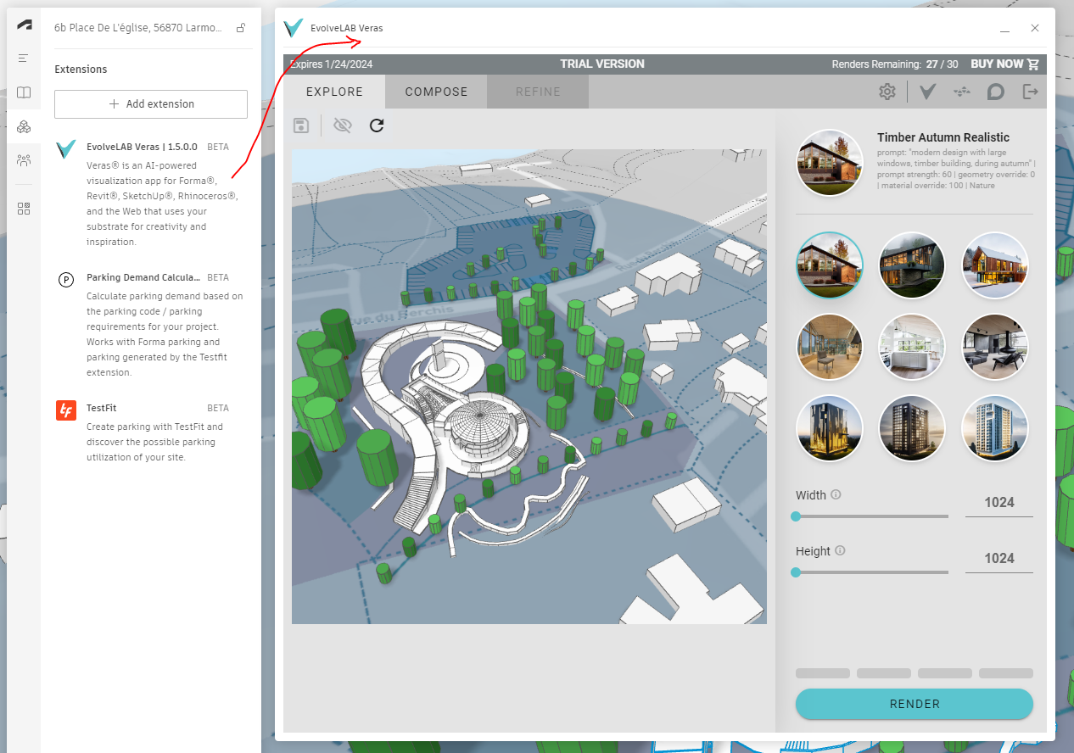Screen dimensions: 1074x753
Task: Select the white bright interior preset thumbnail
Action: point(912,347)
